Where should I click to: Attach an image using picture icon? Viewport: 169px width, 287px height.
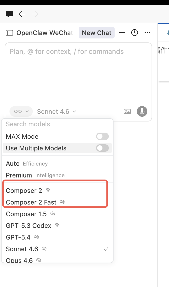pyautogui.click(x=127, y=112)
